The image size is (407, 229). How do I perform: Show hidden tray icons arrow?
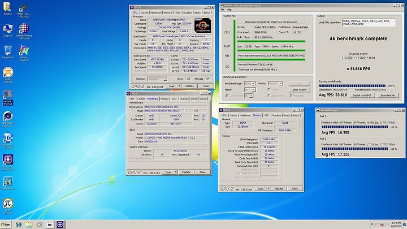372,224
